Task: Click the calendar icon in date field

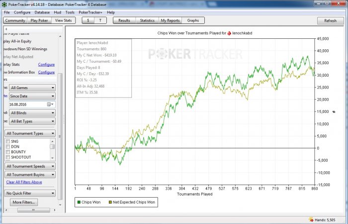Action: [x=49, y=105]
